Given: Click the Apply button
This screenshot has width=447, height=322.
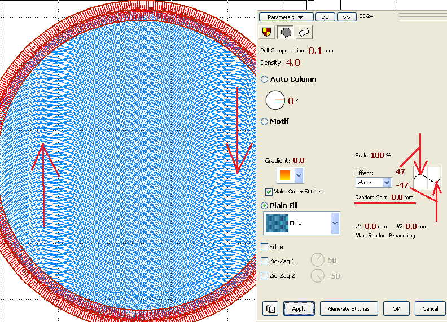Looking at the screenshot, I should point(299,308).
